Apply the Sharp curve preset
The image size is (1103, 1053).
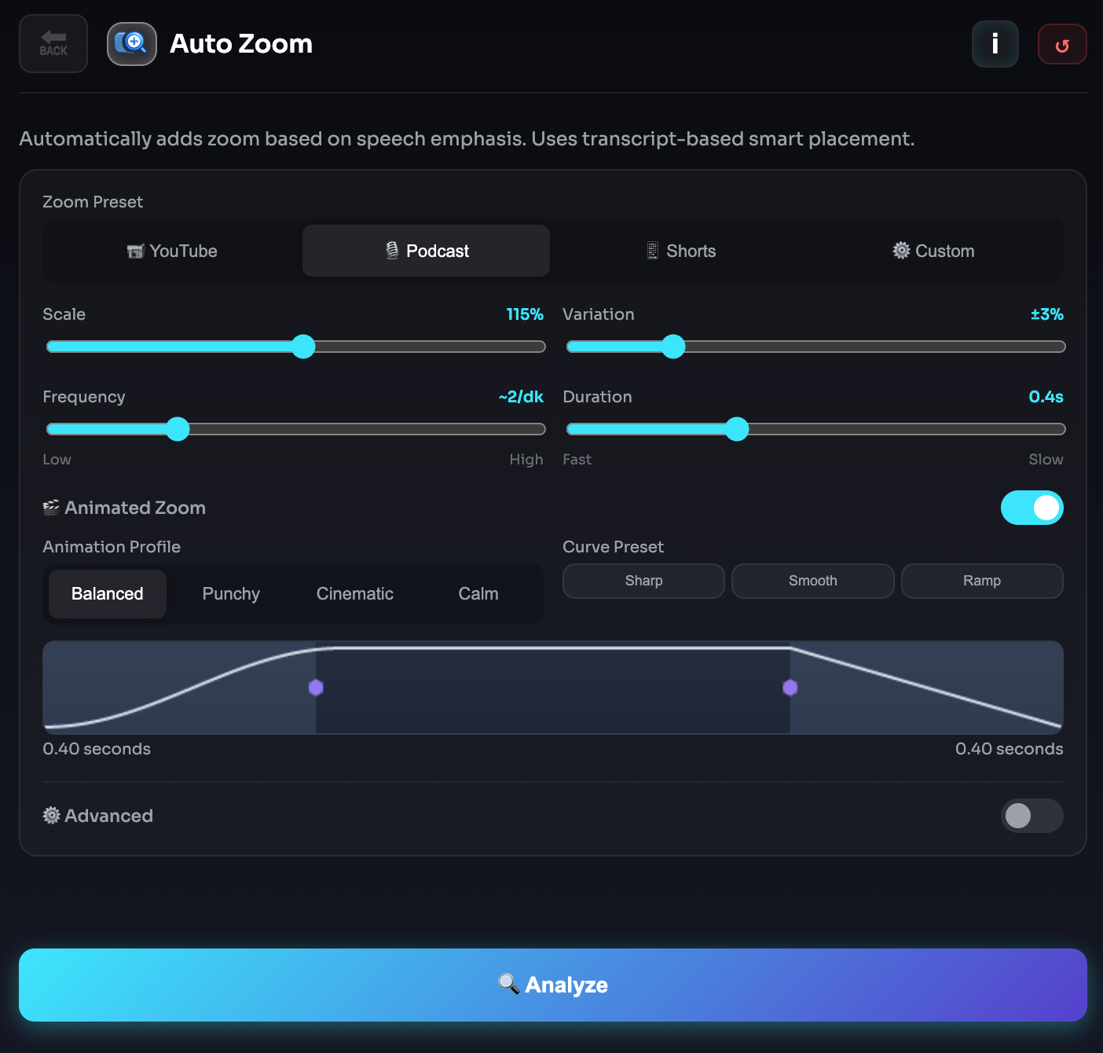coord(643,581)
